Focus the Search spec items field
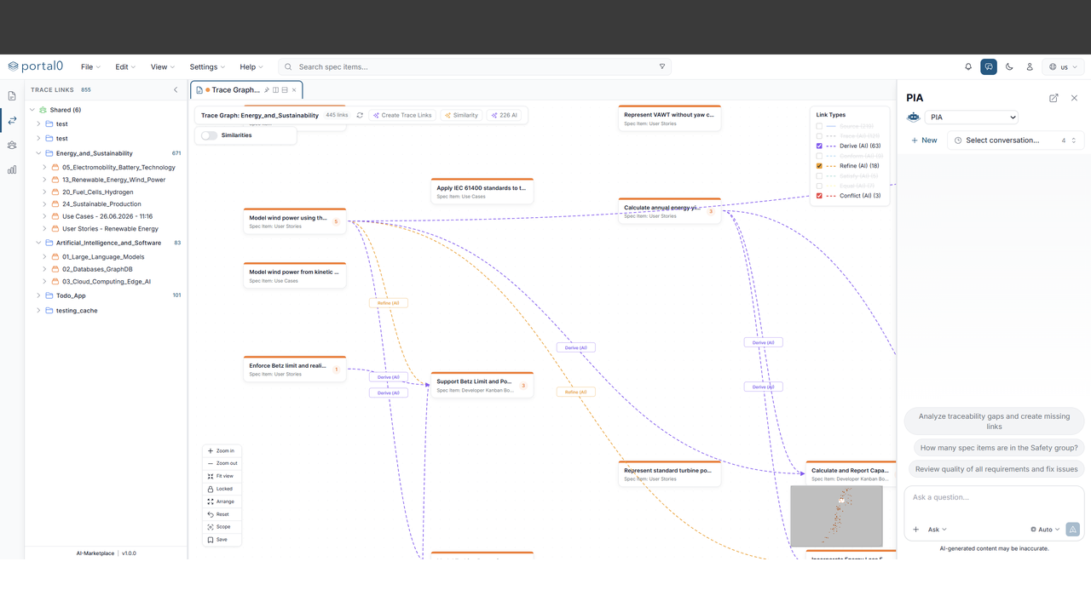The image size is (1091, 613). pos(475,66)
